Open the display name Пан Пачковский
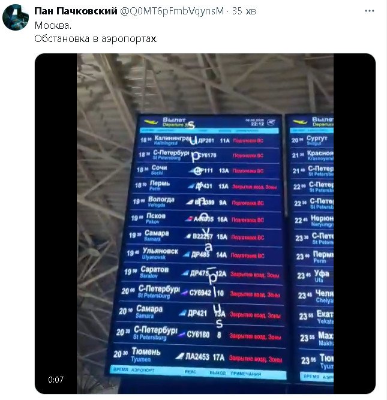This screenshot has width=387, height=400. pos(76,11)
